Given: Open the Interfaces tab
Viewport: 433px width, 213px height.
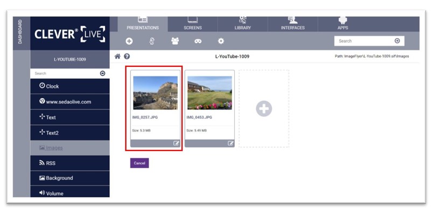Looking at the screenshot, I should 293,24.
